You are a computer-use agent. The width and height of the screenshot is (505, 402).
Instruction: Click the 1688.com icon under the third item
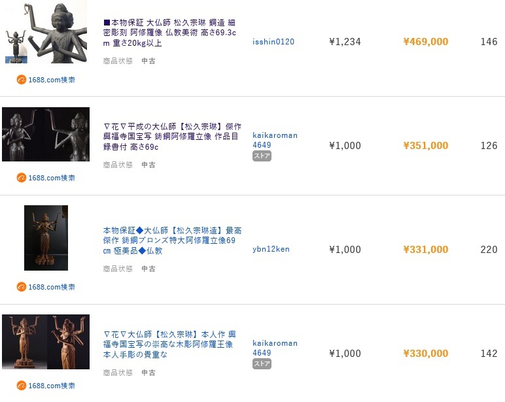(21, 287)
